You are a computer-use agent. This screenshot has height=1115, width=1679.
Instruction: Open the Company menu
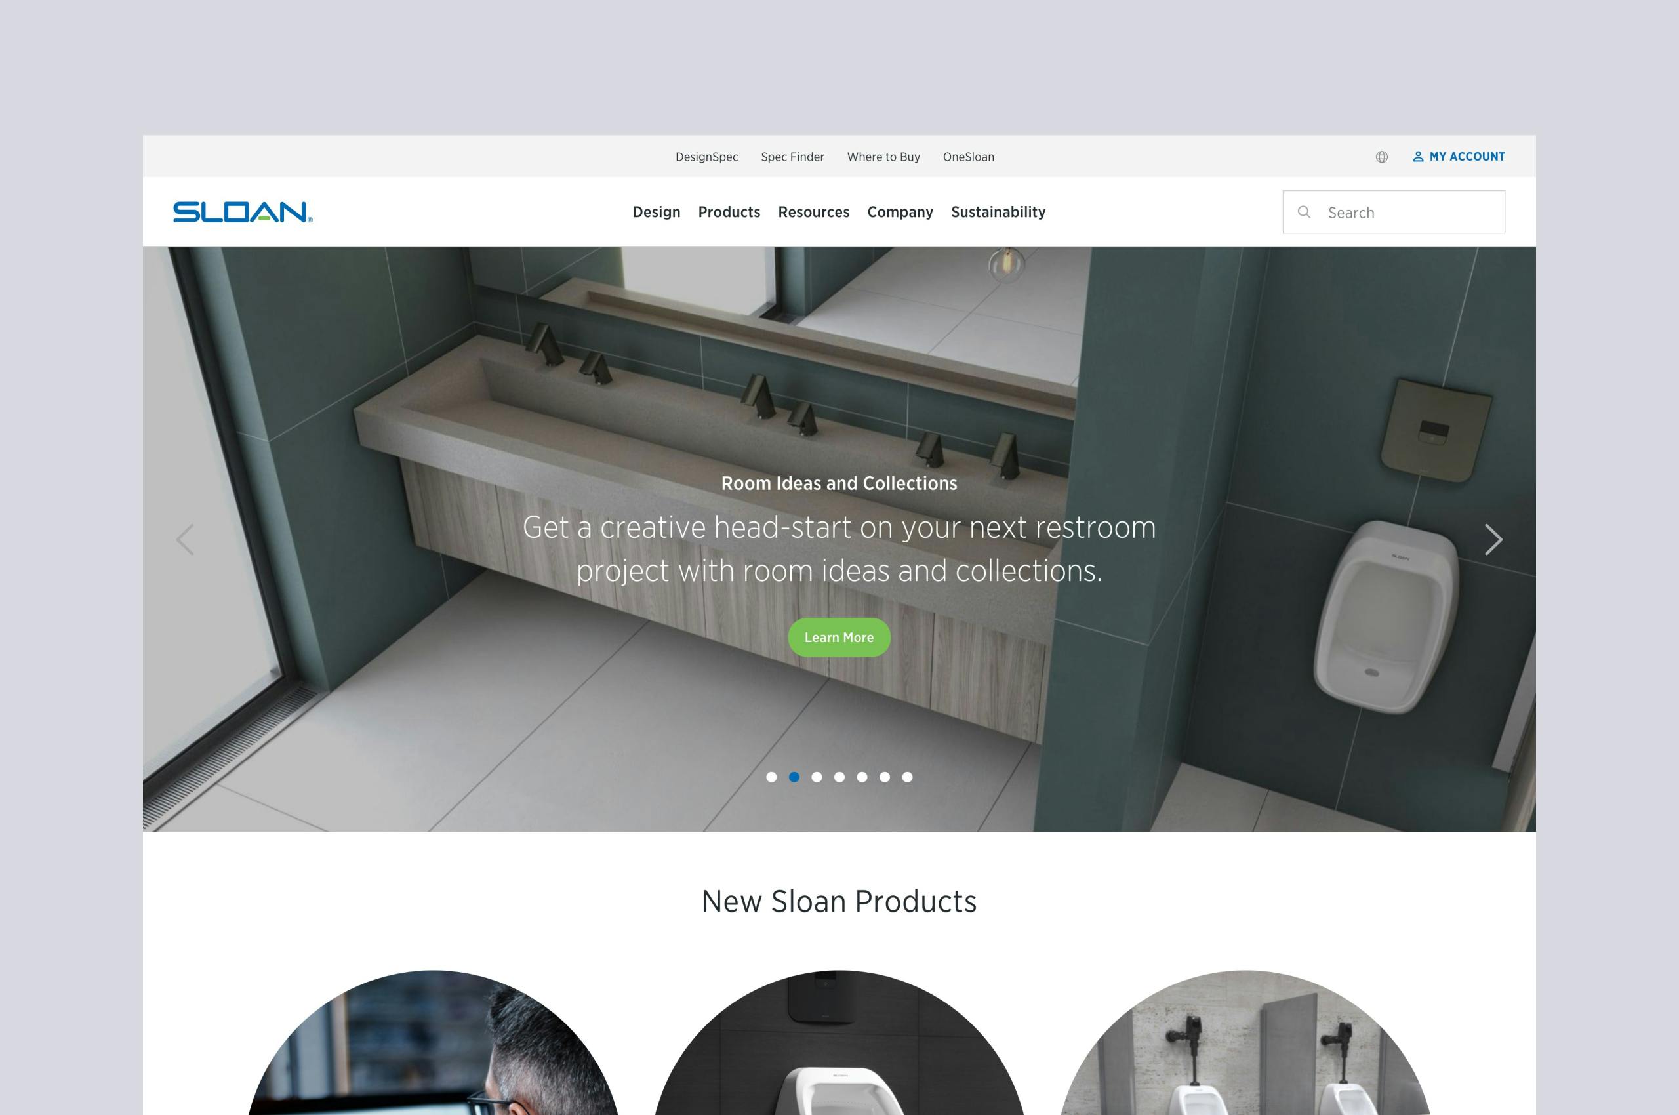(x=900, y=212)
